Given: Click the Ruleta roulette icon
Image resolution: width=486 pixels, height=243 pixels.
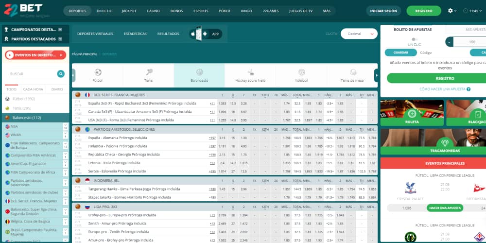Looking at the screenshot, I should [x=412, y=114].
